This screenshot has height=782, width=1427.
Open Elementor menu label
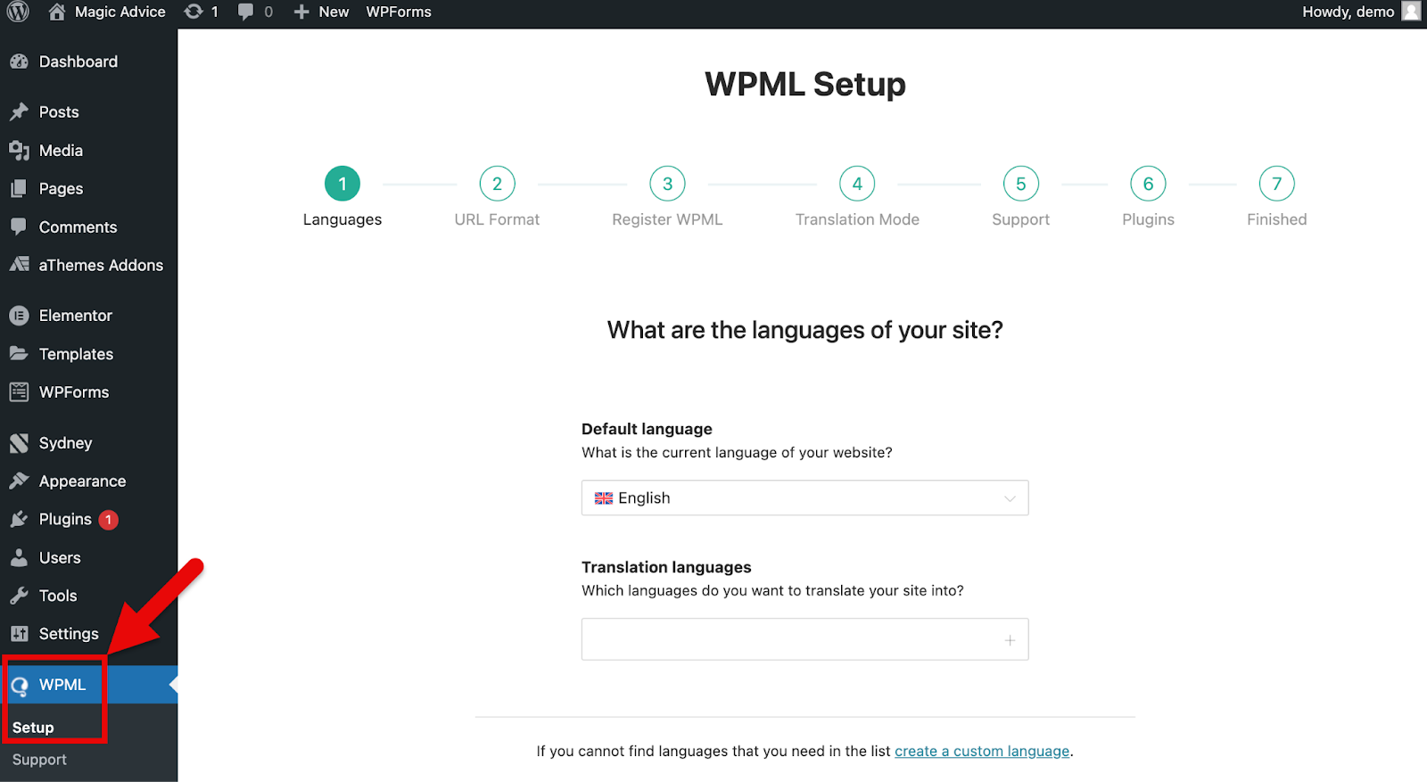[x=76, y=316]
